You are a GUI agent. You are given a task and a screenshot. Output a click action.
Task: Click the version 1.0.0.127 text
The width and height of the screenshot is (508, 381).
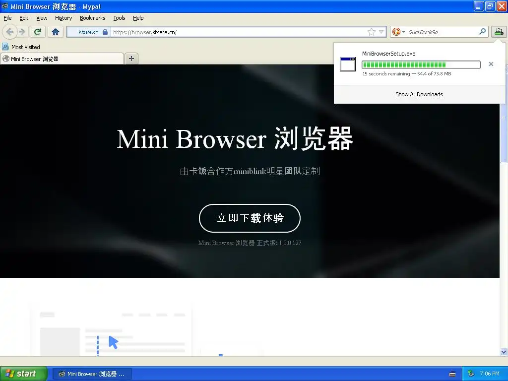(x=250, y=243)
